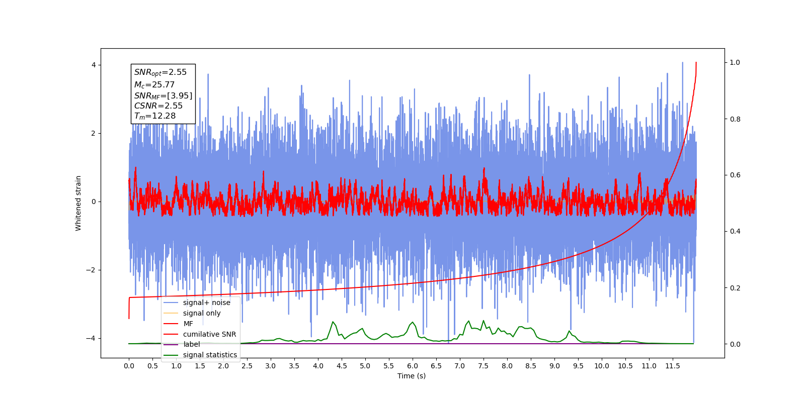Image resolution: width=805 pixels, height=402 pixels.
Task: Click the 0.0 tick on the right axis
Action: [x=735, y=344]
